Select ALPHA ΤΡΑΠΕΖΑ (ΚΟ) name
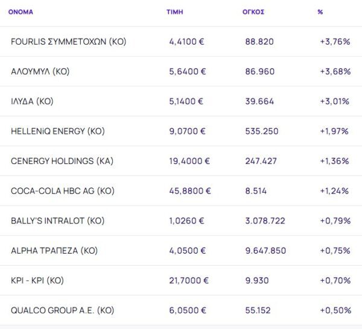The image size is (362, 329). (x=54, y=251)
